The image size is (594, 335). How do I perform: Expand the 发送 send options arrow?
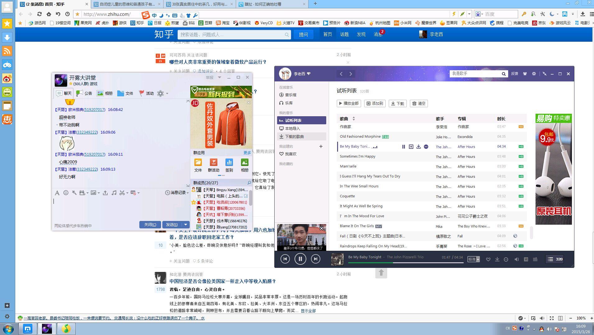186,224
